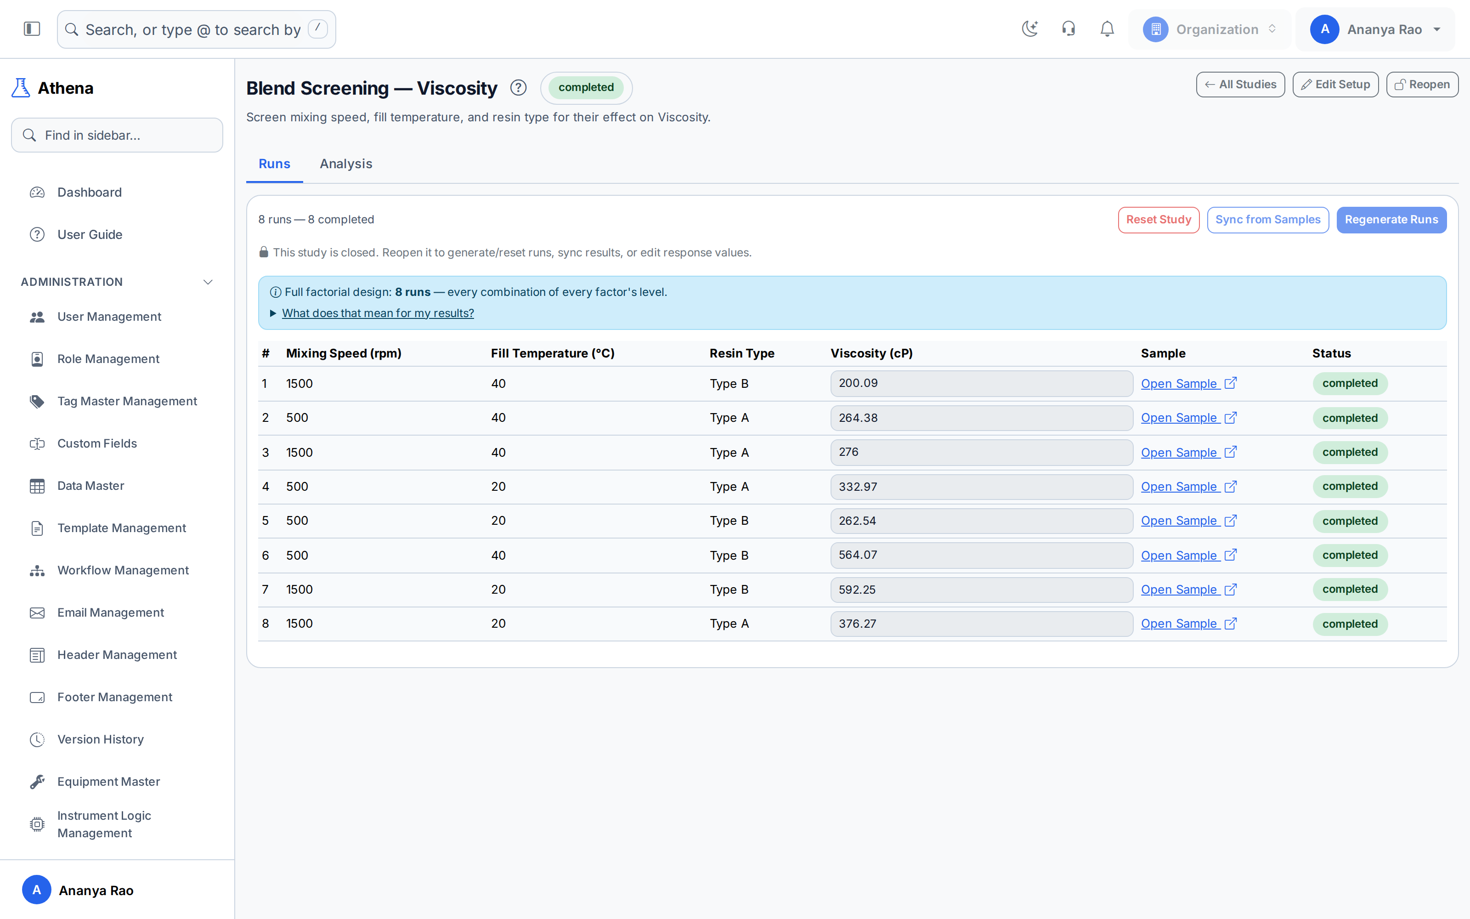Screen dimensions: 1470x919
Task: Click viscosity field showing 564.07
Action: [981, 555]
